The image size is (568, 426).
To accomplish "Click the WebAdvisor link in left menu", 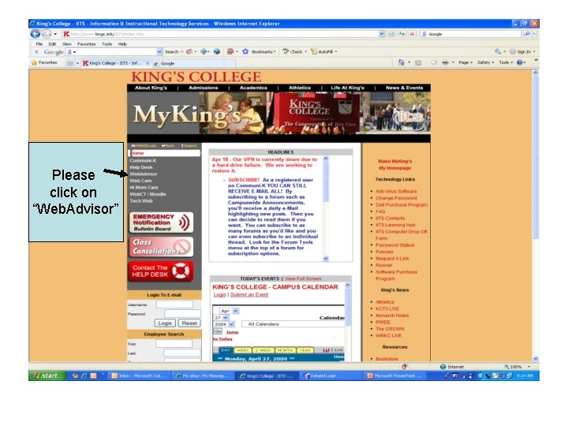I will pyautogui.click(x=144, y=174).
